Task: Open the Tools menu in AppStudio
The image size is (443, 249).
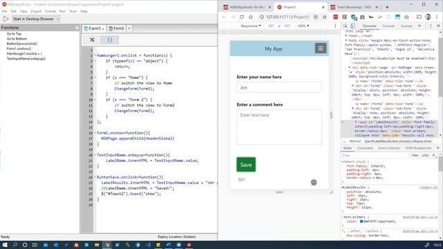Action: click(73, 11)
